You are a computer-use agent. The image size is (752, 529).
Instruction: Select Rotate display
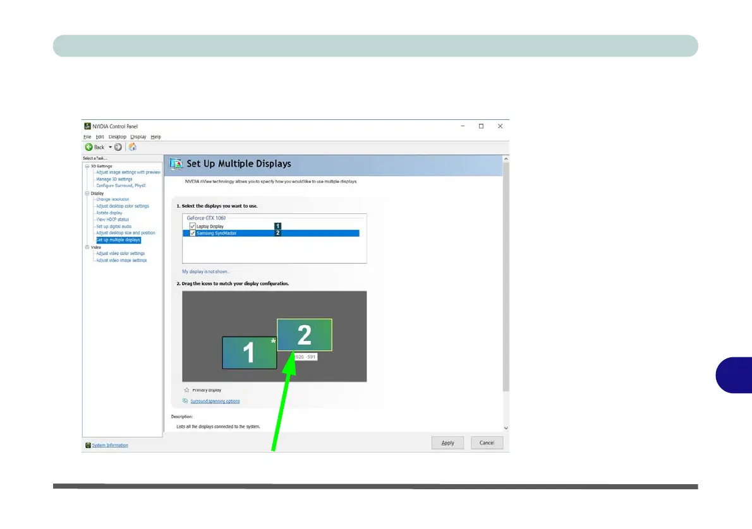[109, 213]
